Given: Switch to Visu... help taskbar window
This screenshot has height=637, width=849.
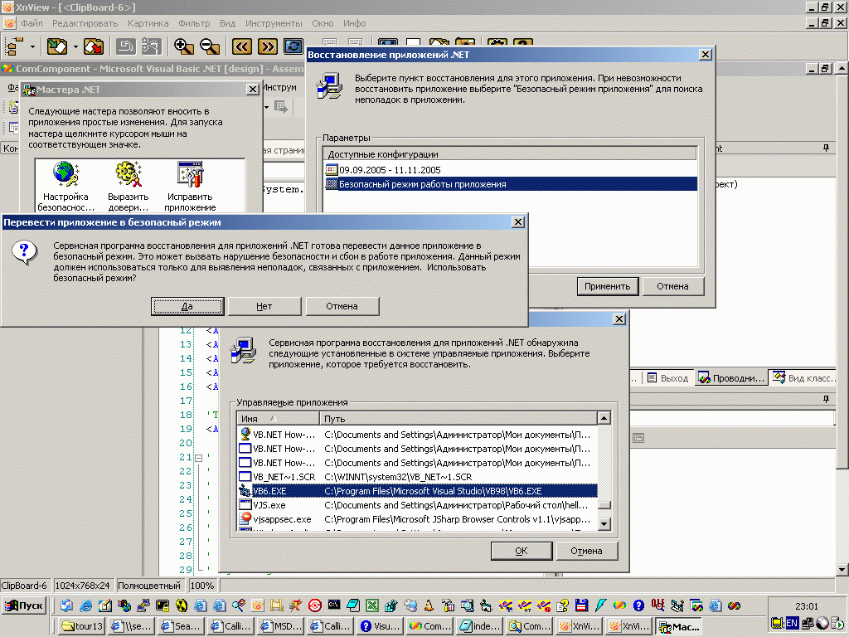Looking at the screenshot, I should tap(381, 626).
